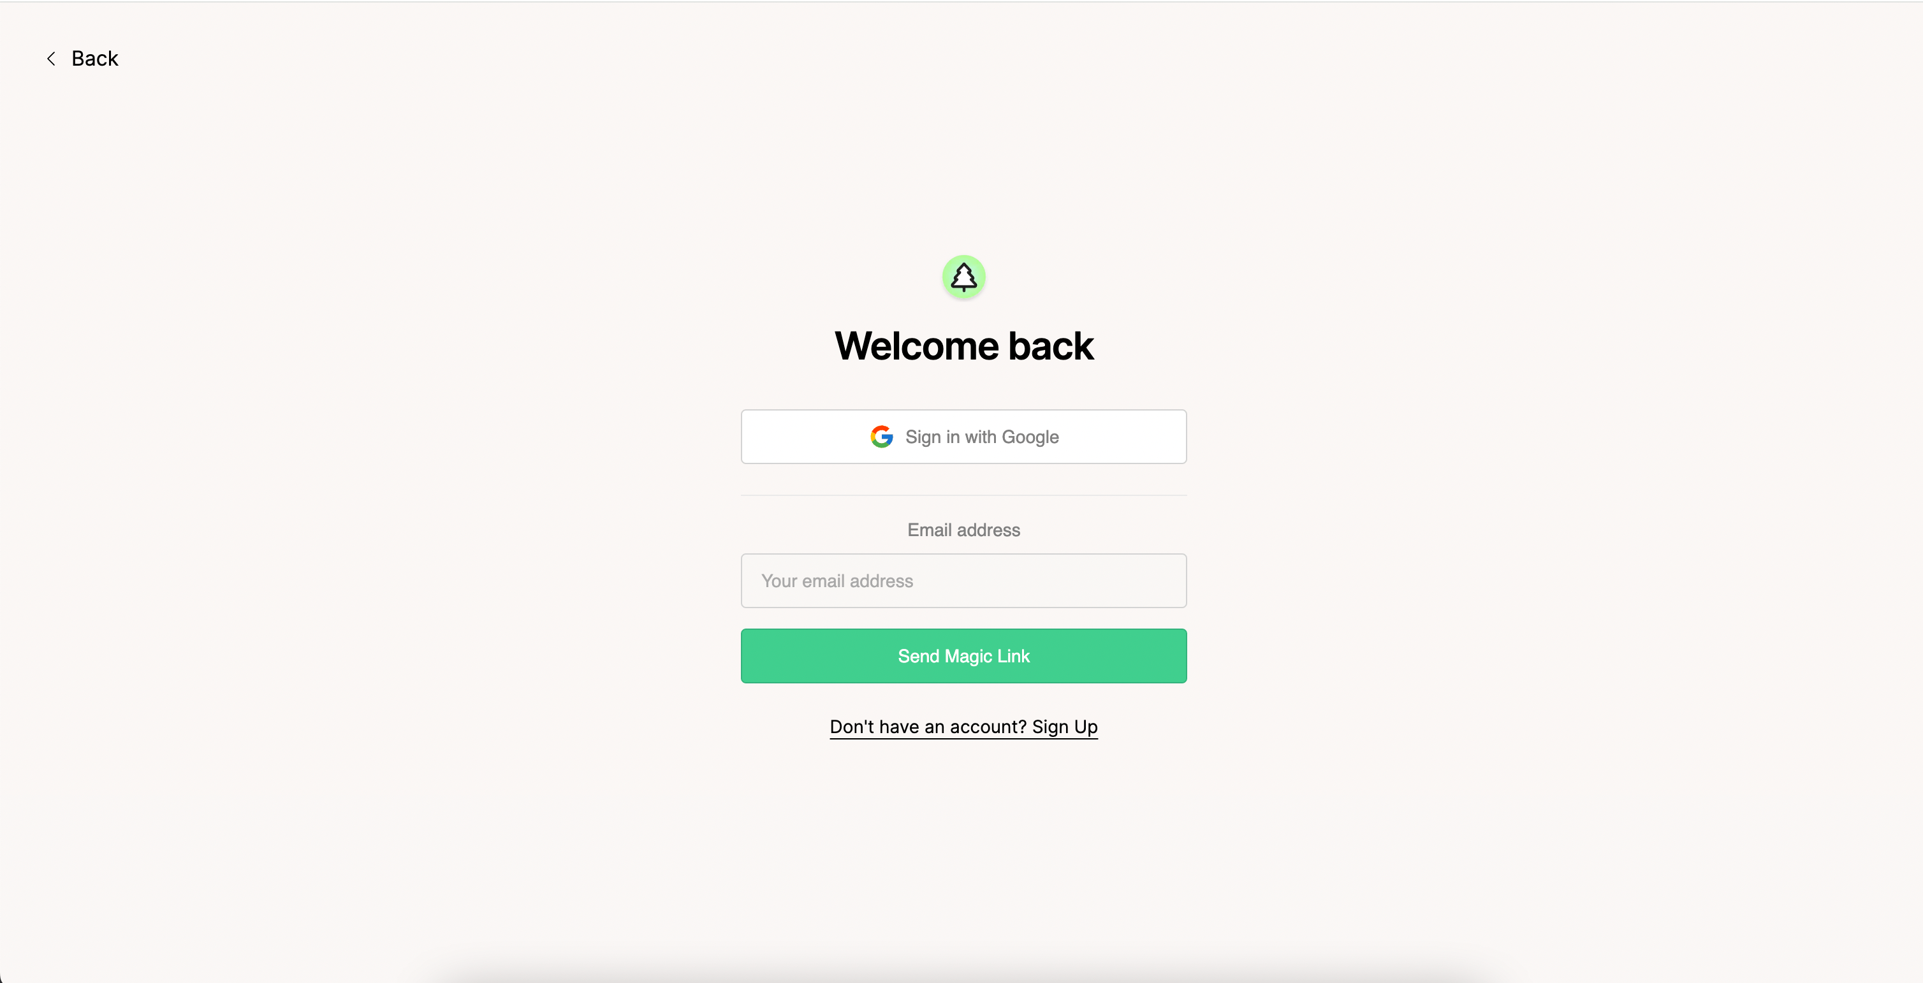Viewport: 1923px width, 983px height.
Task: Click the Welcome back heading
Action: coord(964,346)
